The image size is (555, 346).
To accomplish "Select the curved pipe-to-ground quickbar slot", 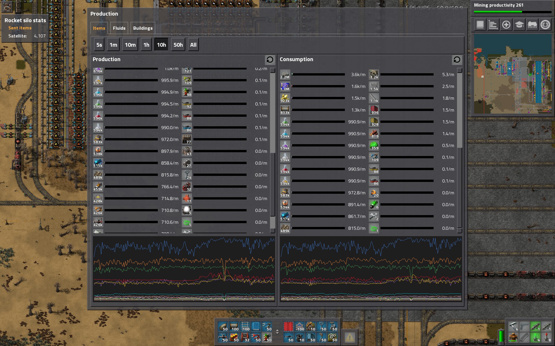I will click(x=223, y=326).
